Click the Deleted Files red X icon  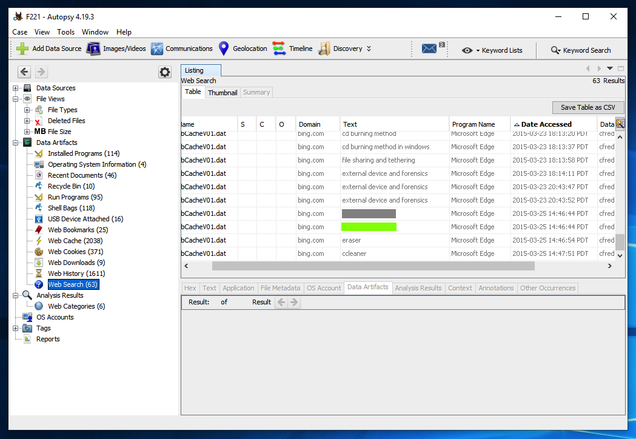(39, 121)
